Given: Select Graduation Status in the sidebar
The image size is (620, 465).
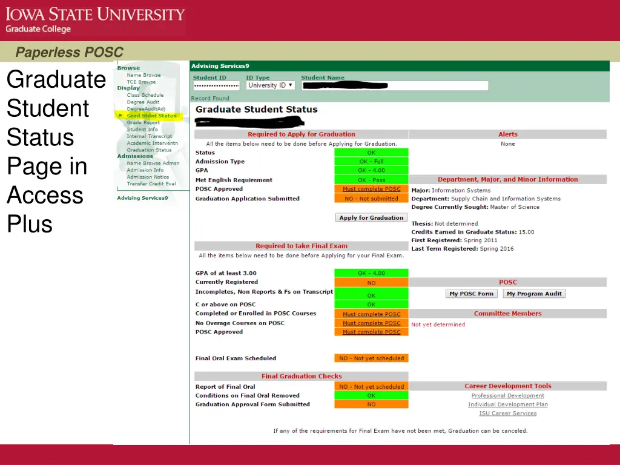Looking at the screenshot, I should (x=149, y=150).
